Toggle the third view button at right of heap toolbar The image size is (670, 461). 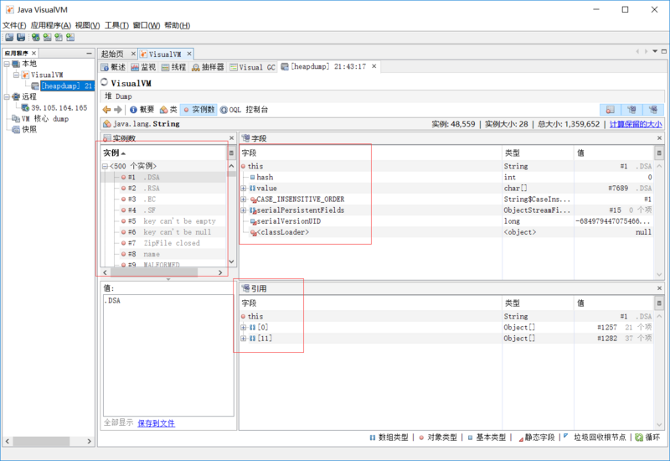point(653,110)
